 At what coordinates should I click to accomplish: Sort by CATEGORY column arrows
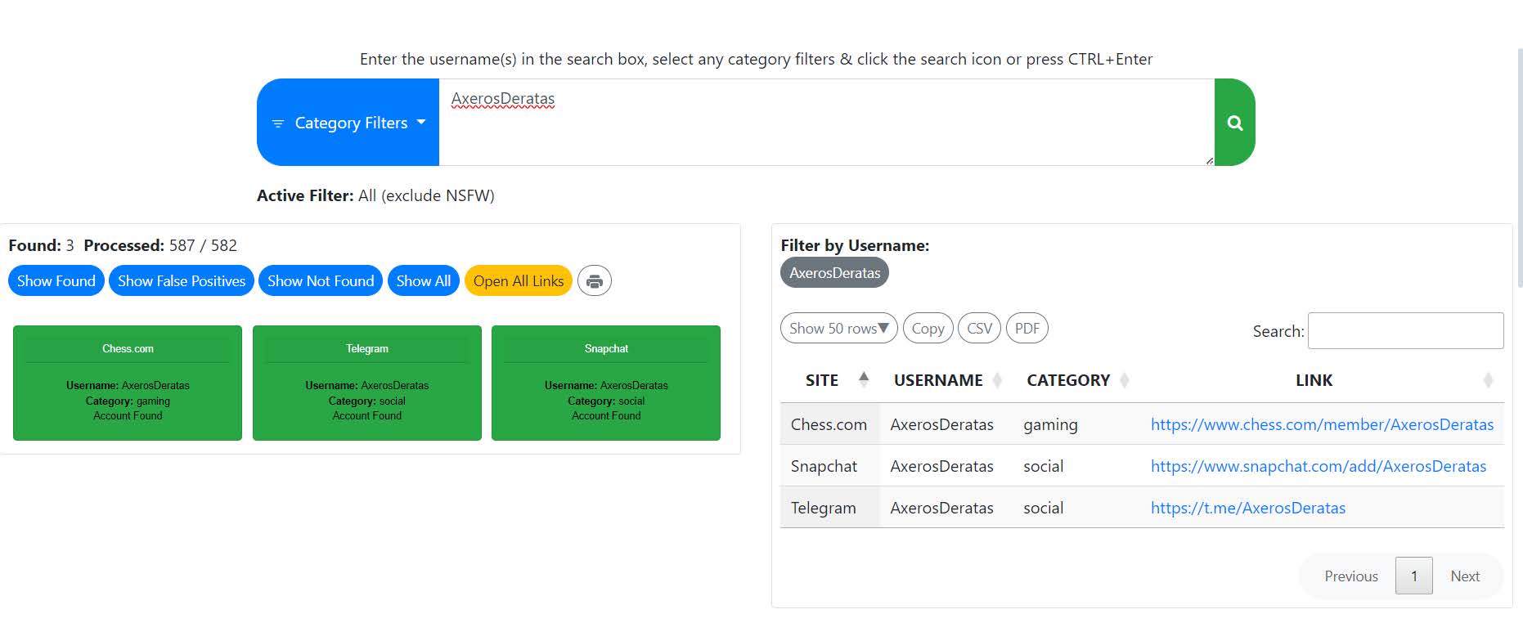[x=1125, y=380]
